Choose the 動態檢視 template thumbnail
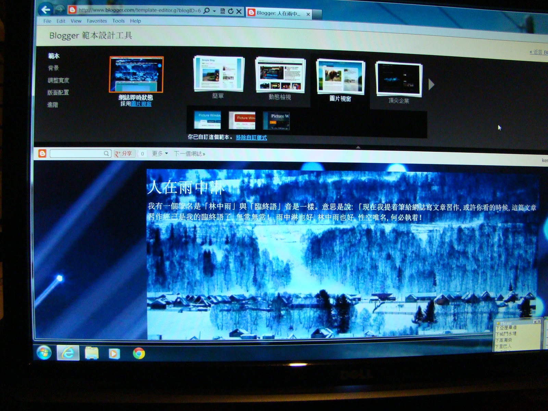 (280, 75)
